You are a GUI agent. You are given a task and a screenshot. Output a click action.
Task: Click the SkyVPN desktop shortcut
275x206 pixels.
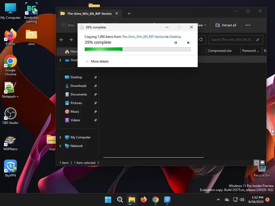tap(10, 168)
